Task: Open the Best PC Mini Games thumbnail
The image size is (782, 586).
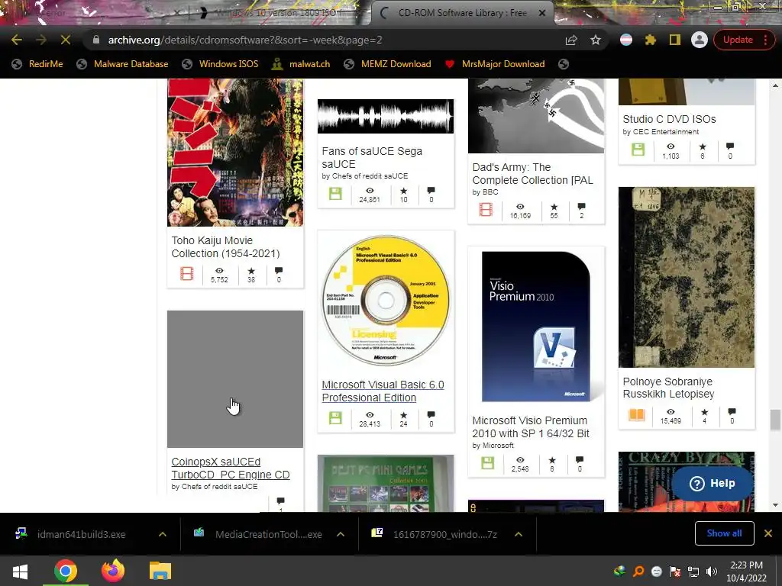Action: click(x=386, y=483)
